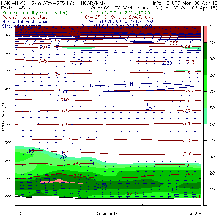The image size is (219, 219).
Task: Click the red 'XY= 251.0,100.0 to 284.7,100.0' text
Action: [119, 17]
